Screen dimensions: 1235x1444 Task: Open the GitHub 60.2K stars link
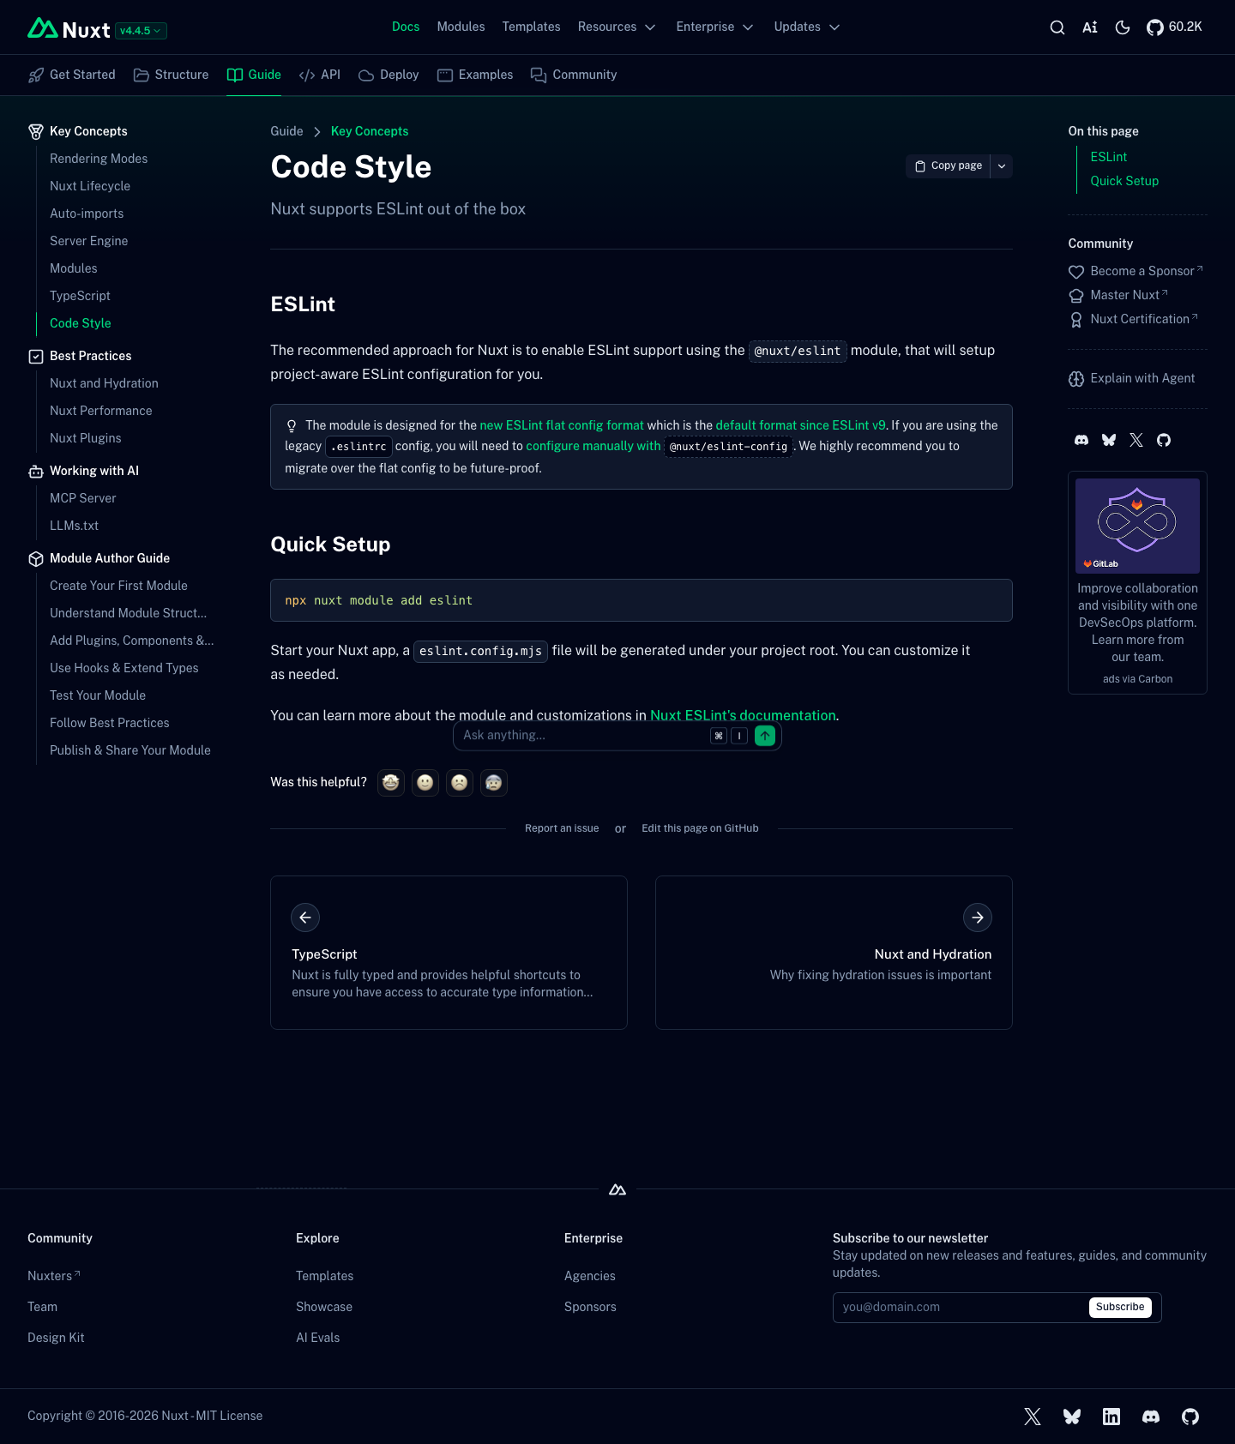click(x=1174, y=27)
